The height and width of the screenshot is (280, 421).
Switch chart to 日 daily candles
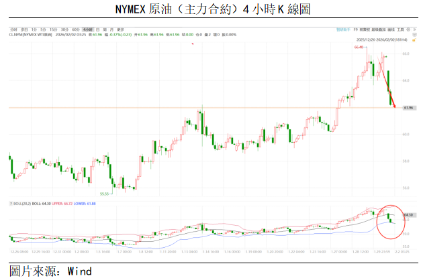click(x=98, y=29)
